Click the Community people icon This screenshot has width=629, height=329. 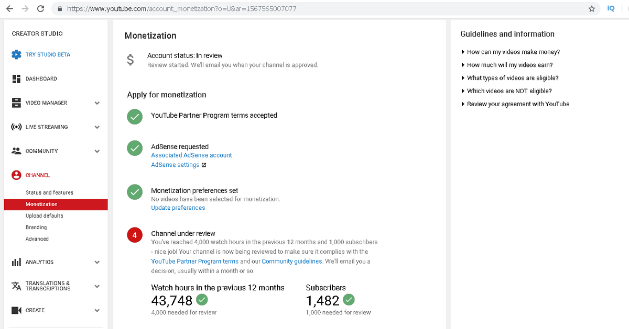pyautogui.click(x=16, y=151)
